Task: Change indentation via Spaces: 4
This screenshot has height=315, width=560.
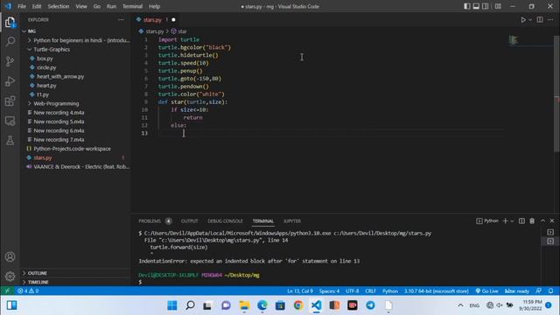Action: point(329,291)
